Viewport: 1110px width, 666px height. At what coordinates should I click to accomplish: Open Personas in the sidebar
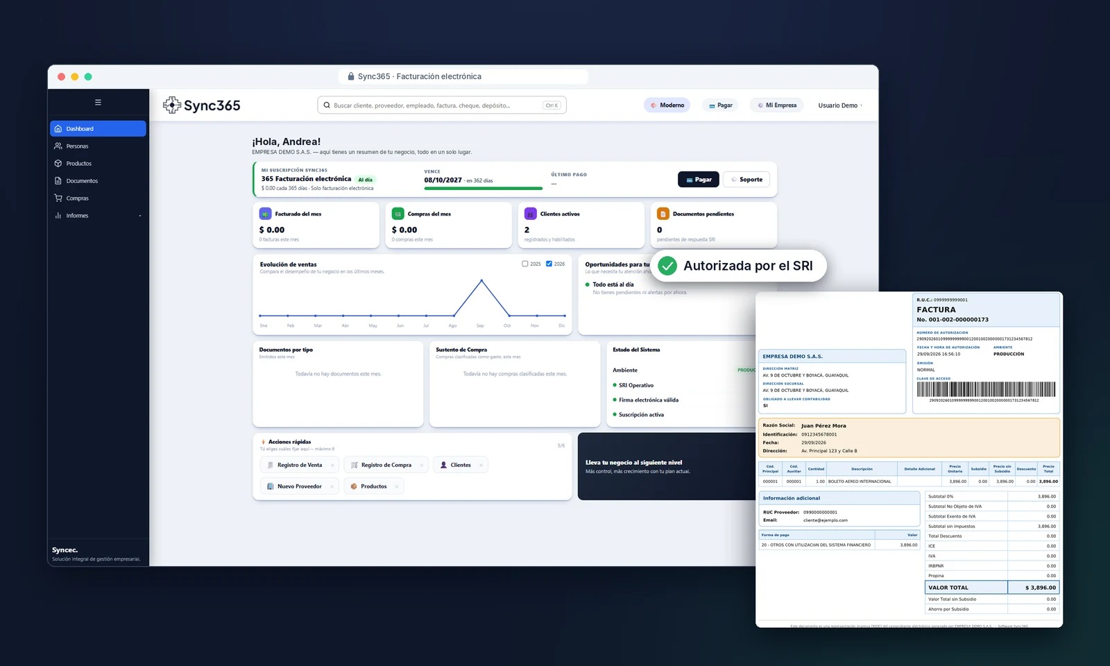tap(98, 146)
